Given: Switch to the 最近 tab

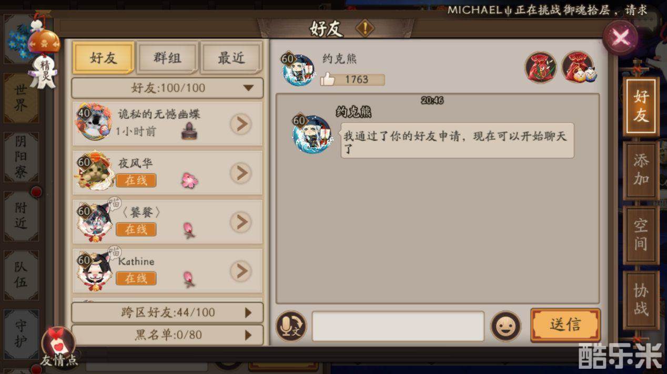Looking at the screenshot, I should click(231, 58).
